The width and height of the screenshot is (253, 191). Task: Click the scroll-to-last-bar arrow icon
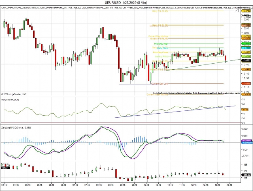coord(237,10)
